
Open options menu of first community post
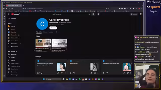point(65,73)
